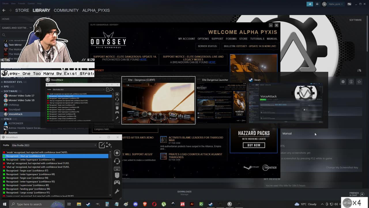The image size is (369, 208).
Task: Open VoiceAttack profile options plus-arrows icon
Action: 109,145
